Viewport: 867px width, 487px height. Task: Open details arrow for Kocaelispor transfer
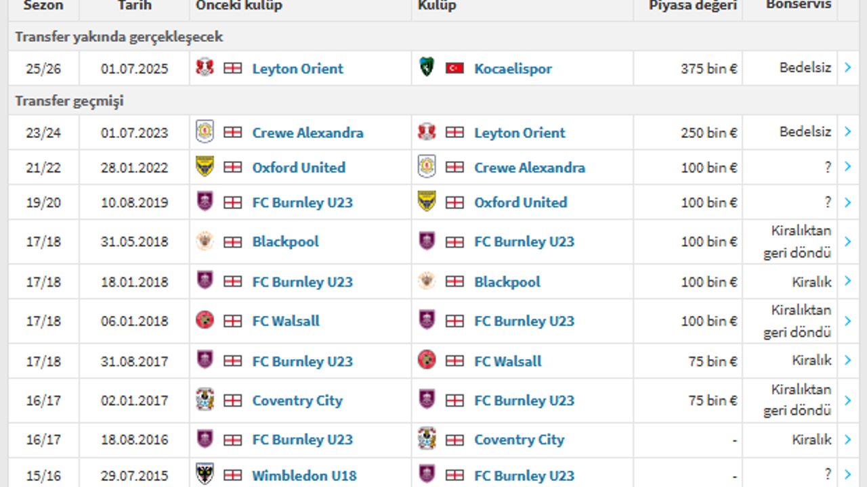point(848,68)
